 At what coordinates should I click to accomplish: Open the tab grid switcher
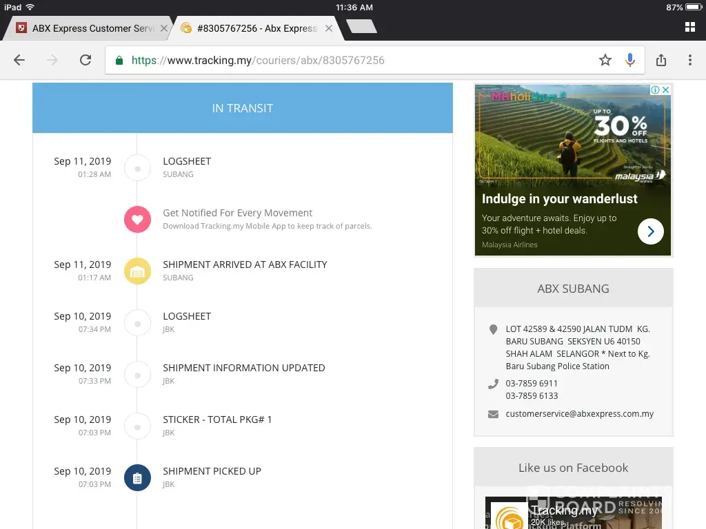click(689, 28)
